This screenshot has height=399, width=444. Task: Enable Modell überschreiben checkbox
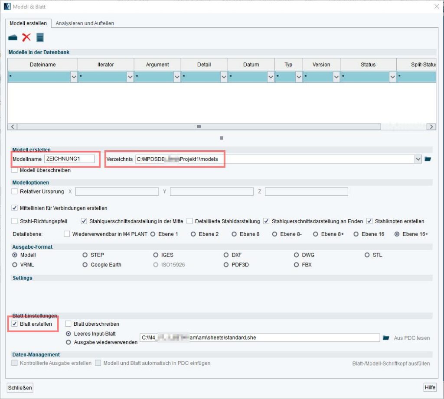14,170
